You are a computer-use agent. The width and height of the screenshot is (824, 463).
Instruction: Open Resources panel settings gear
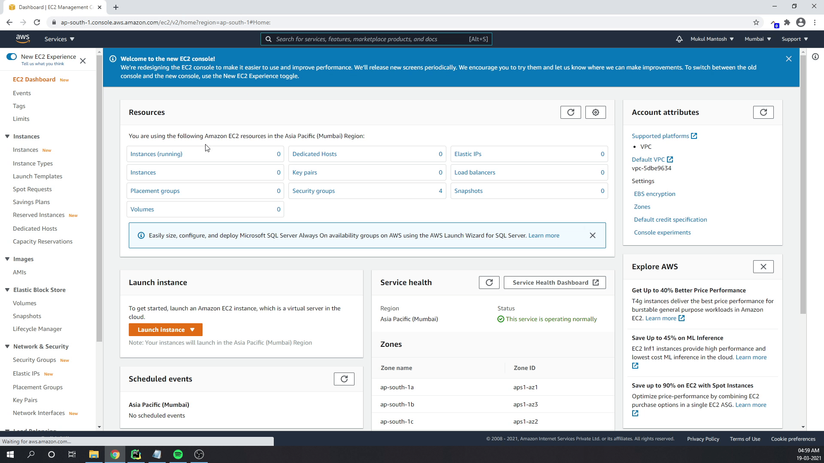tap(596, 112)
